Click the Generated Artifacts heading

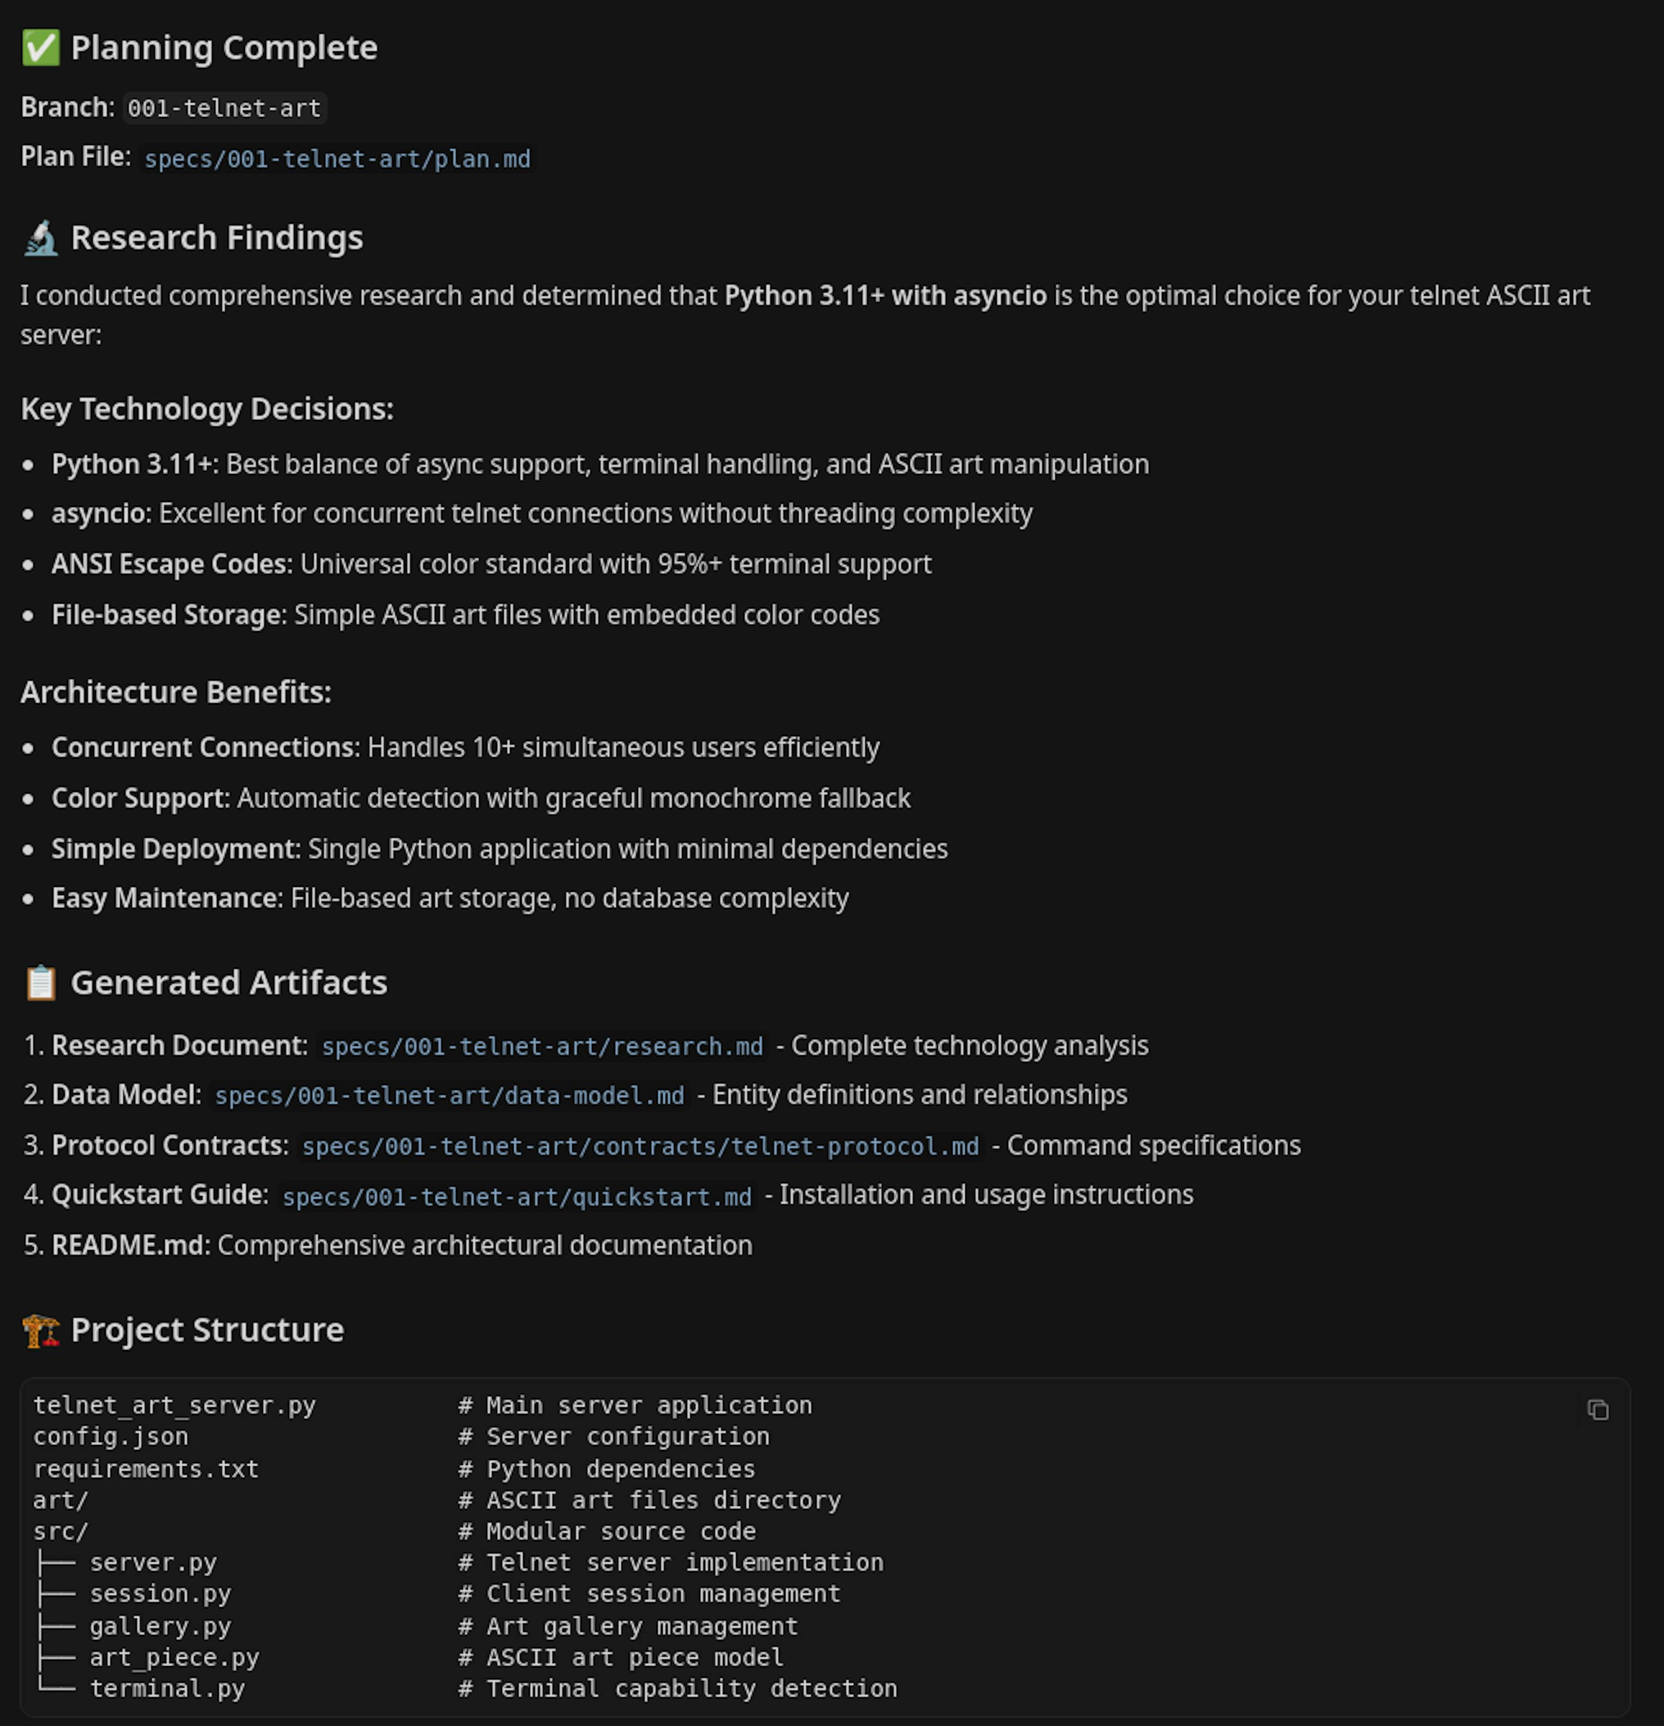pyautogui.click(x=229, y=983)
